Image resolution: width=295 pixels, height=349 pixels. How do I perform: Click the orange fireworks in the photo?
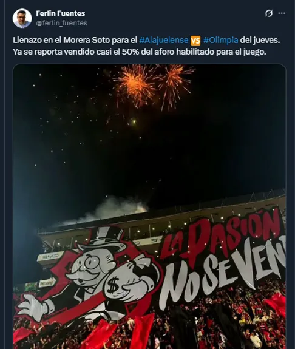pos(154,86)
